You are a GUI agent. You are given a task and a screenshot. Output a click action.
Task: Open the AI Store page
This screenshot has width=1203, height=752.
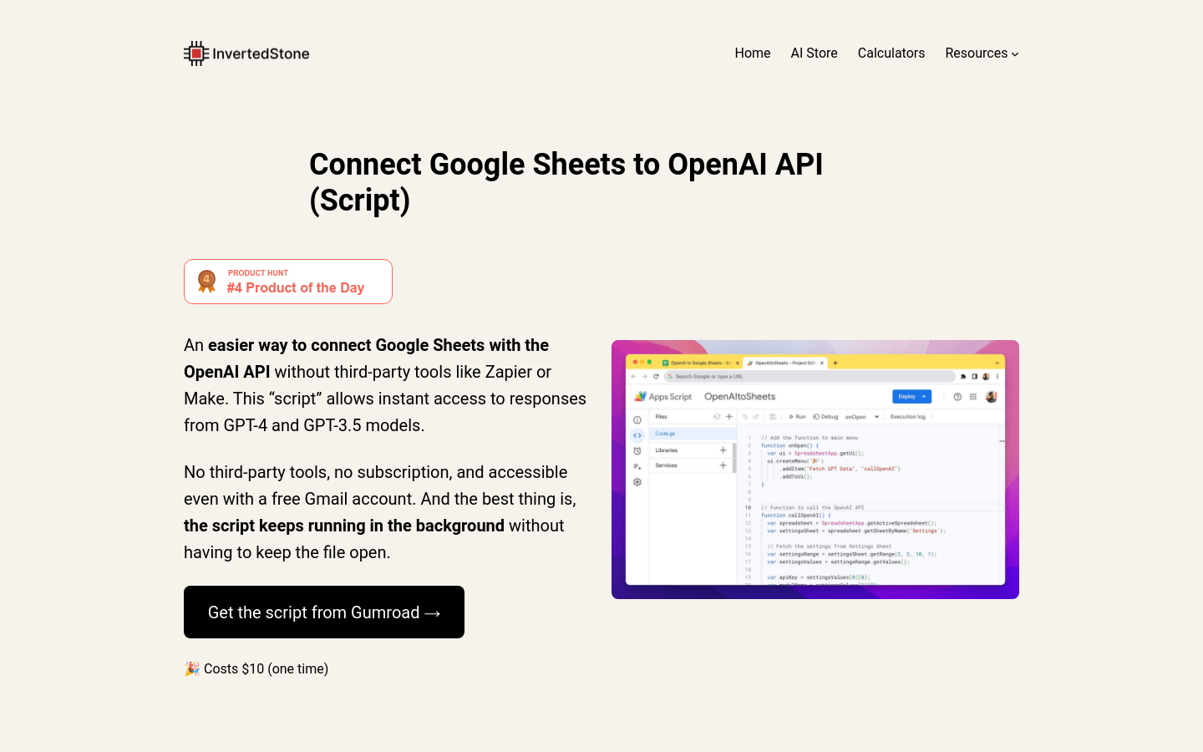[815, 53]
